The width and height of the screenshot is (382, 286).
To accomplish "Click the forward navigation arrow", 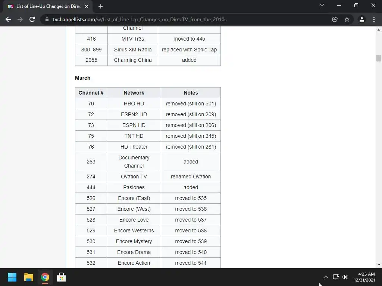I will click(x=20, y=19).
